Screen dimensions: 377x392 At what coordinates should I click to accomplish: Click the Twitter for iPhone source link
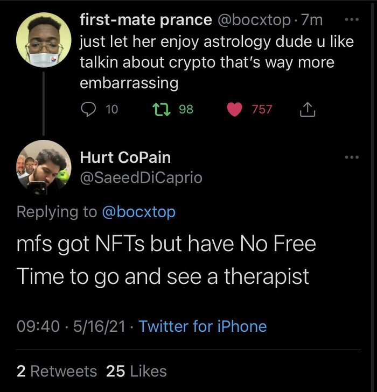pos(203,326)
